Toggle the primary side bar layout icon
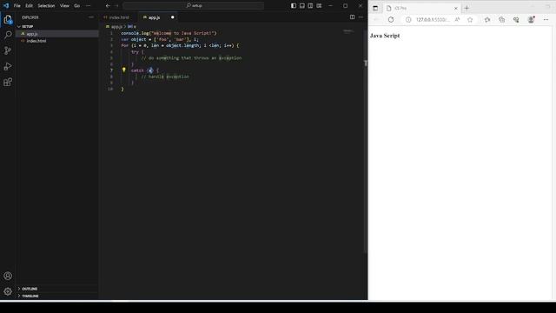556x313 pixels. tap(294, 6)
